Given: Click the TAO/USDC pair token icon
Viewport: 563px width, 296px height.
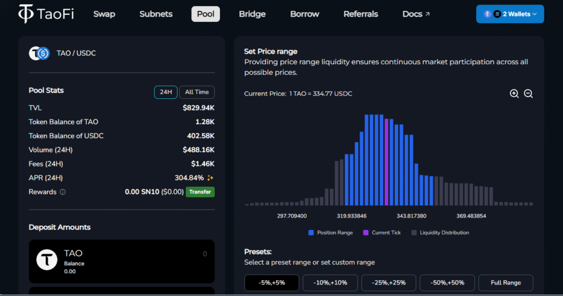Looking at the screenshot, I should pos(39,53).
